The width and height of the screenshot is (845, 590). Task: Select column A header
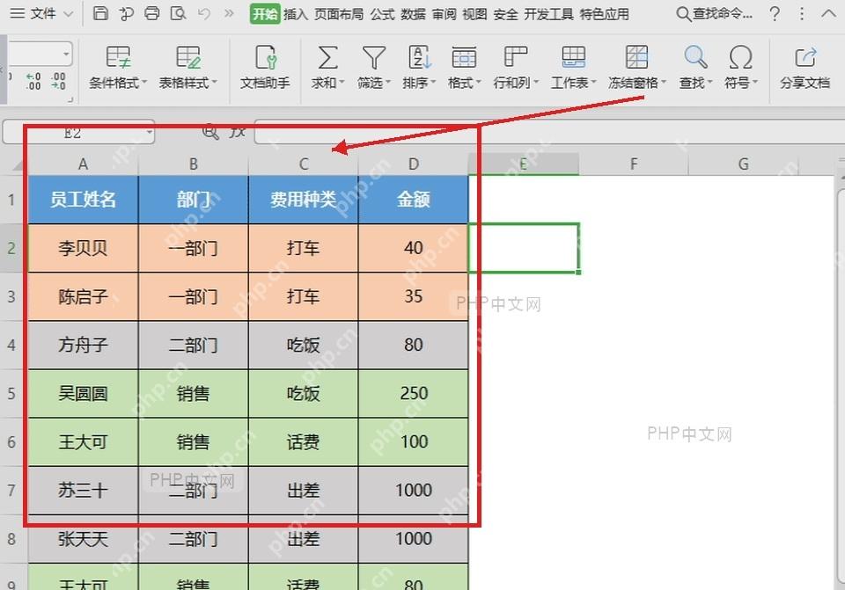[83, 164]
